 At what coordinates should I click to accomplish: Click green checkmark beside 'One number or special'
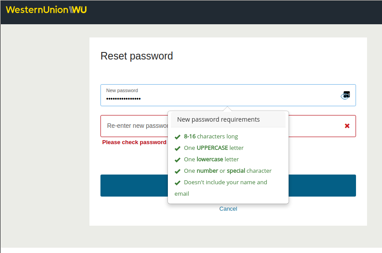pos(178,171)
